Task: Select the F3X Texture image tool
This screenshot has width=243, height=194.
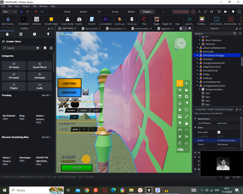Action: 180,116
